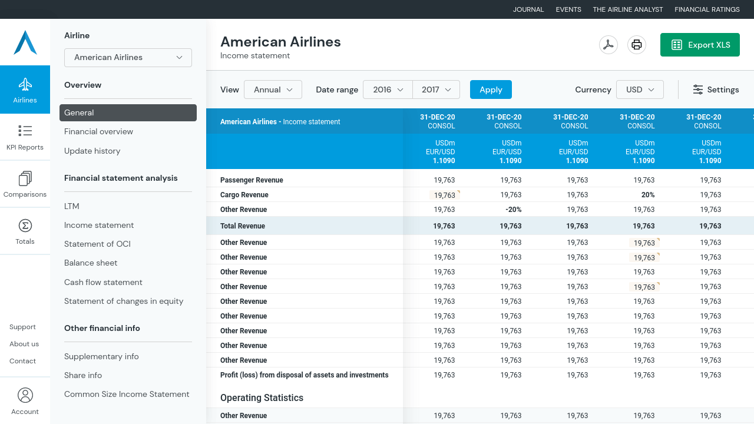
Task: Open JOURNAL in the top bar
Action: [x=528, y=9]
